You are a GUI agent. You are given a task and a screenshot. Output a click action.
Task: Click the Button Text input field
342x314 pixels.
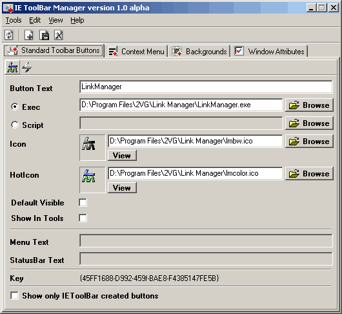pyautogui.click(x=206, y=87)
